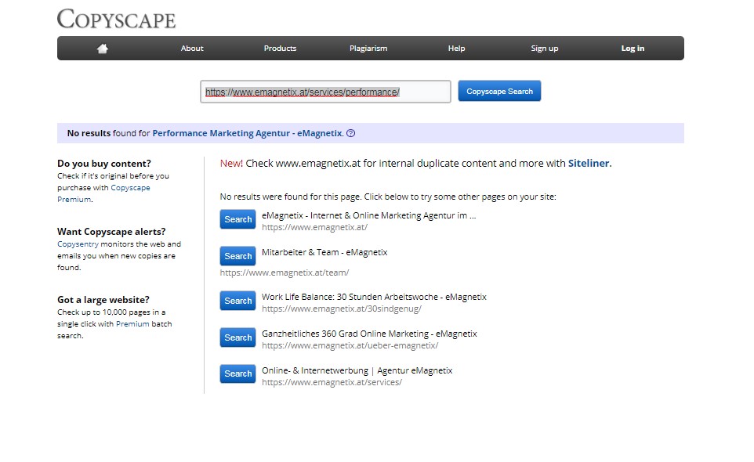Select Log in in navigation bar
The width and height of the screenshot is (754, 462).
(x=633, y=48)
